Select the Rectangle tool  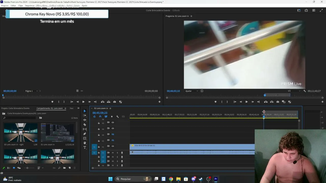pyautogui.click(x=85, y=138)
